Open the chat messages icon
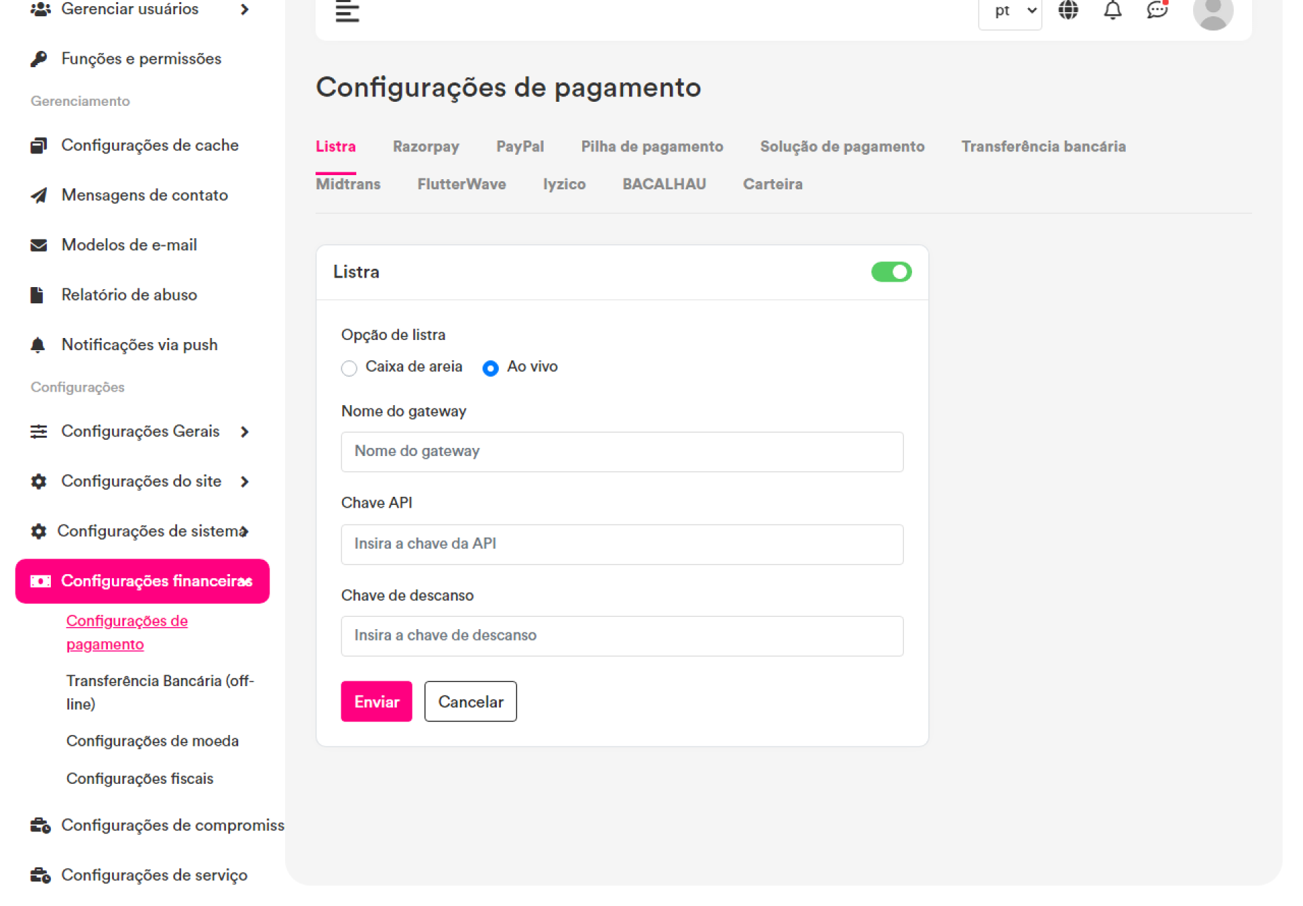This screenshot has height=906, width=1303. pyautogui.click(x=1156, y=10)
